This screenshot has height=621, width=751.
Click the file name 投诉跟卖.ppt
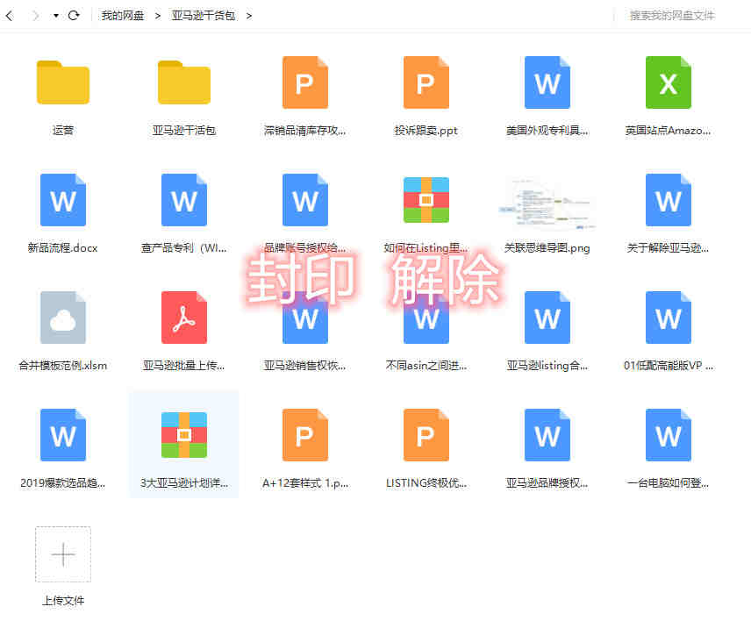point(426,131)
